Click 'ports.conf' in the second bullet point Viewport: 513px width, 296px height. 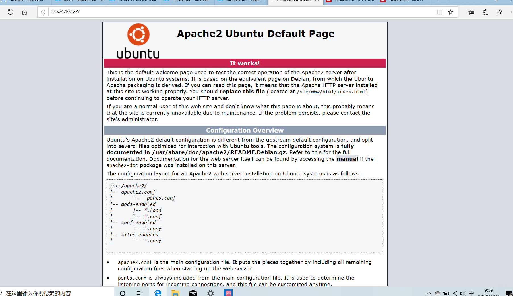132,278
